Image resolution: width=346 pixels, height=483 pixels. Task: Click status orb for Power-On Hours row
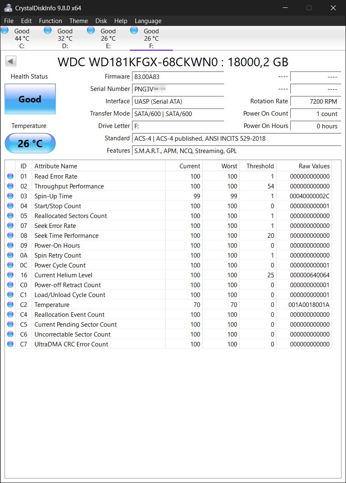coord(10,245)
